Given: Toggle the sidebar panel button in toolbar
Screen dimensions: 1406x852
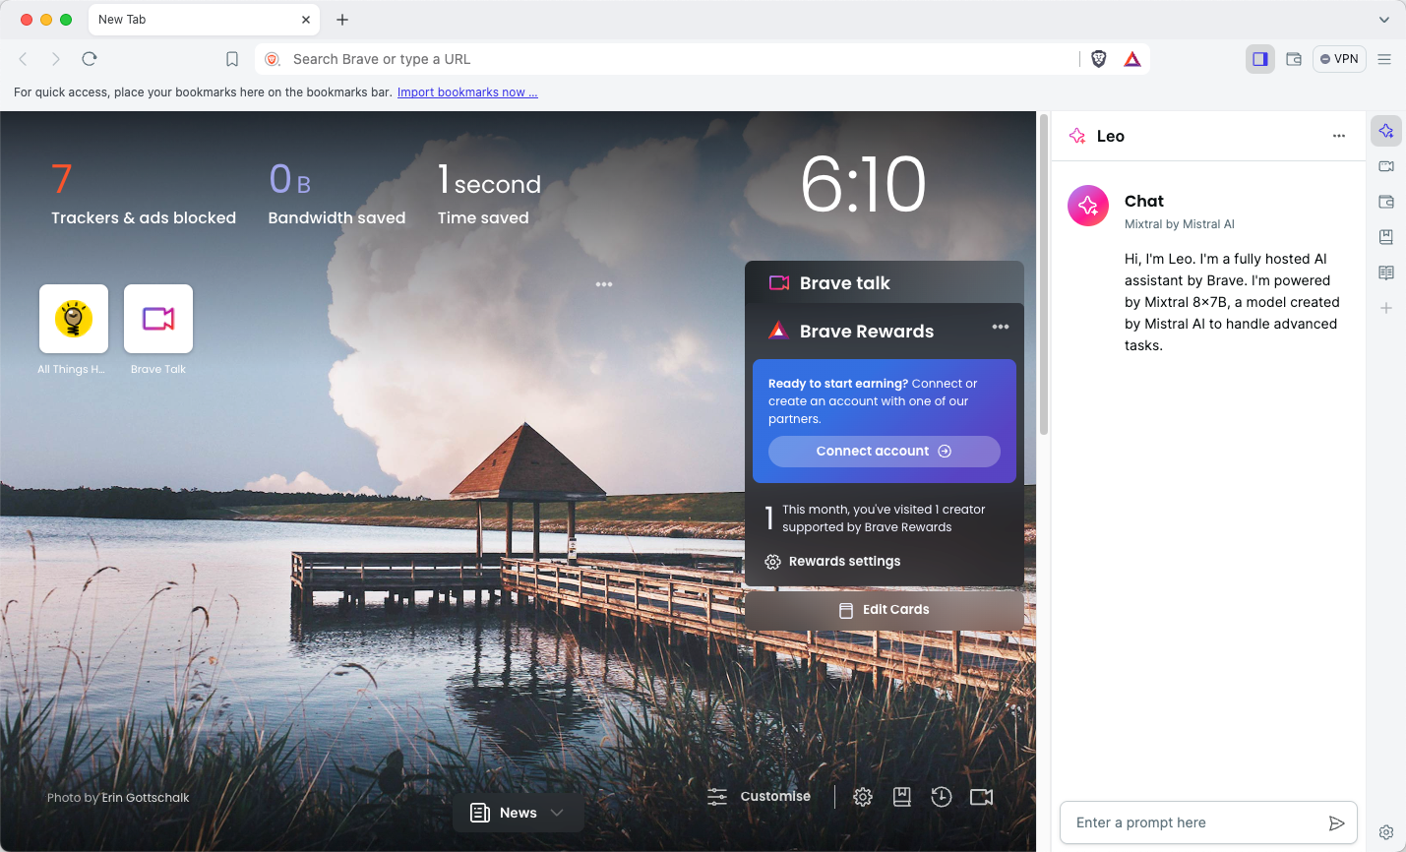Looking at the screenshot, I should tap(1260, 59).
